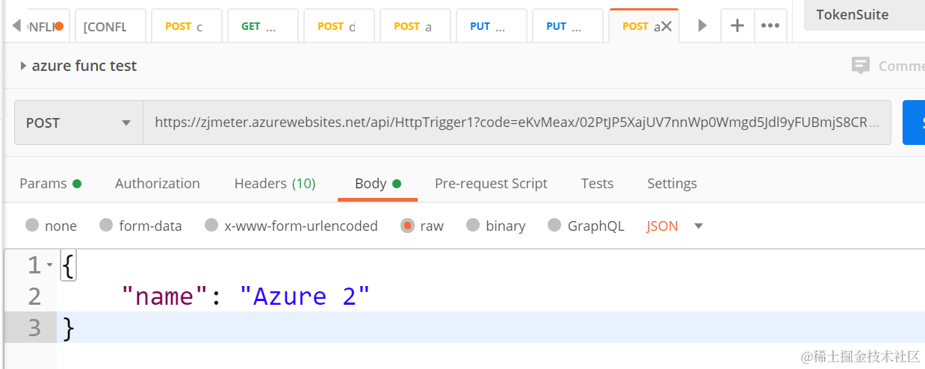Open the Headers (10) tab
Viewport: 925px width, 369px height.
pyautogui.click(x=274, y=184)
